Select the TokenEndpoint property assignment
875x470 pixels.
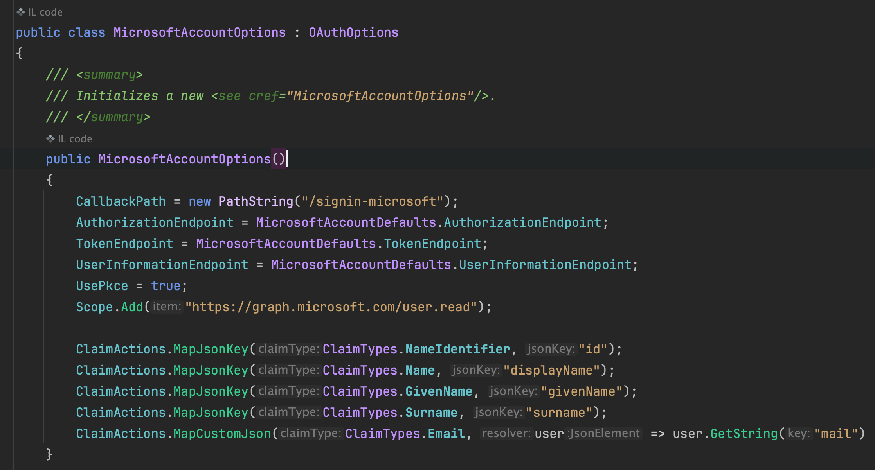tap(124, 243)
